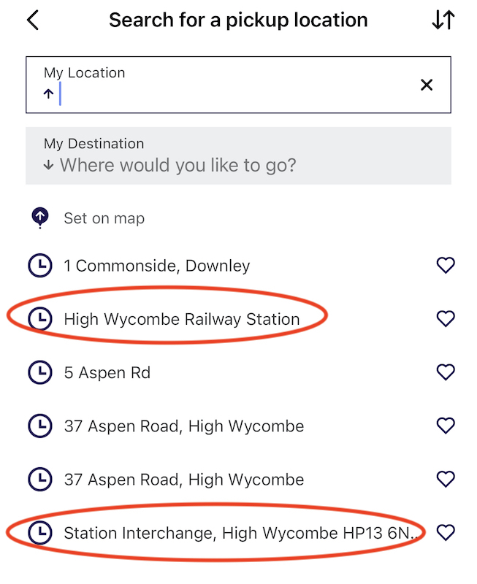Choose Set on map option

click(104, 218)
